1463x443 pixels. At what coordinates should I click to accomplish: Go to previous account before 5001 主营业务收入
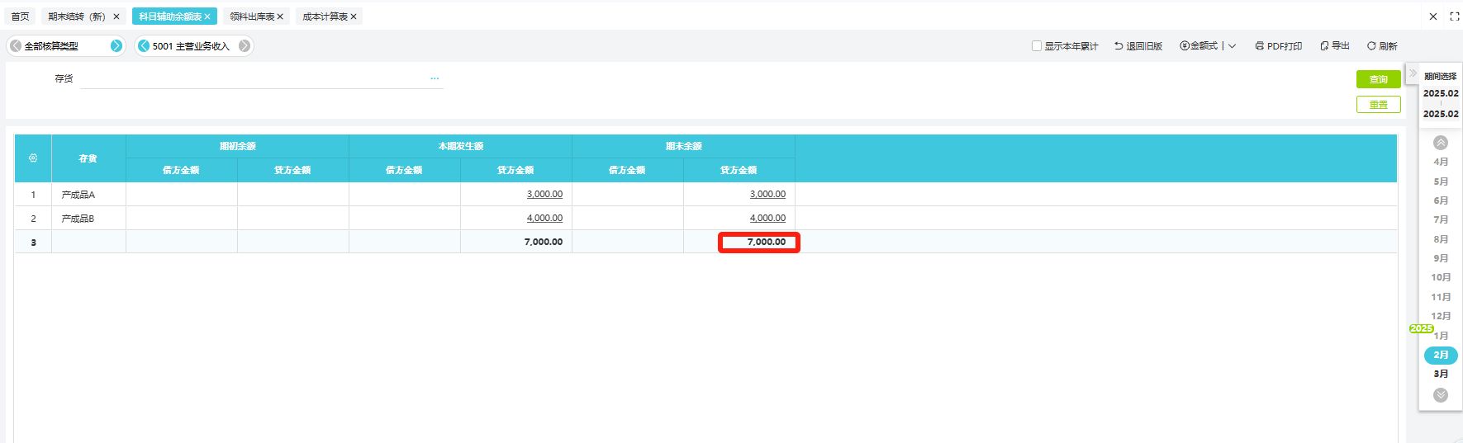pyautogui.click(x=144, y=46)
